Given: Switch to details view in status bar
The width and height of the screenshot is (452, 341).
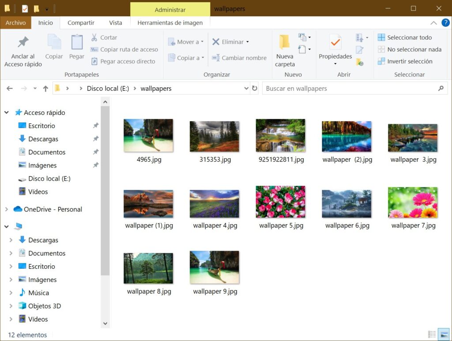Looking at the screenshot, I should pyautogui.click(x=432, y=335).
